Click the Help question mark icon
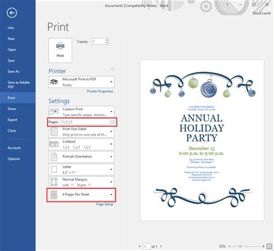Viewport: 274px width, 251px height. (x=228, y=5)
